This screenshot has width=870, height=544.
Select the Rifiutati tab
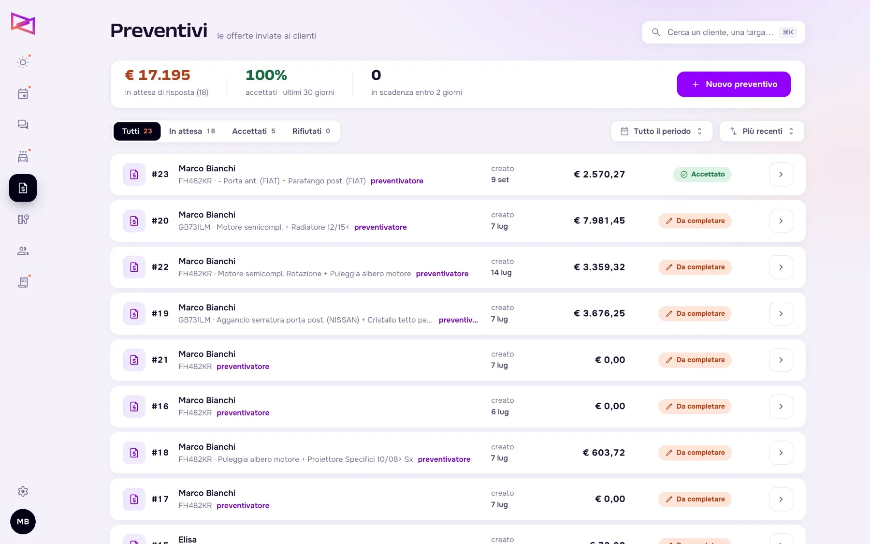pyautogui.click(x=311, y=131)
